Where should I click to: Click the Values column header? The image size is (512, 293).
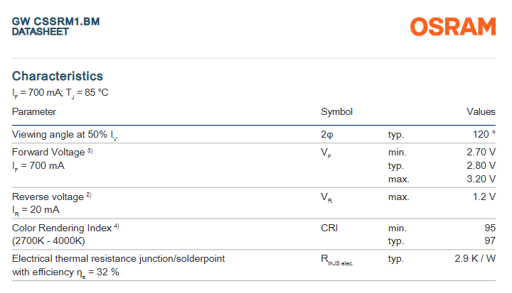[x=481, y=112]
